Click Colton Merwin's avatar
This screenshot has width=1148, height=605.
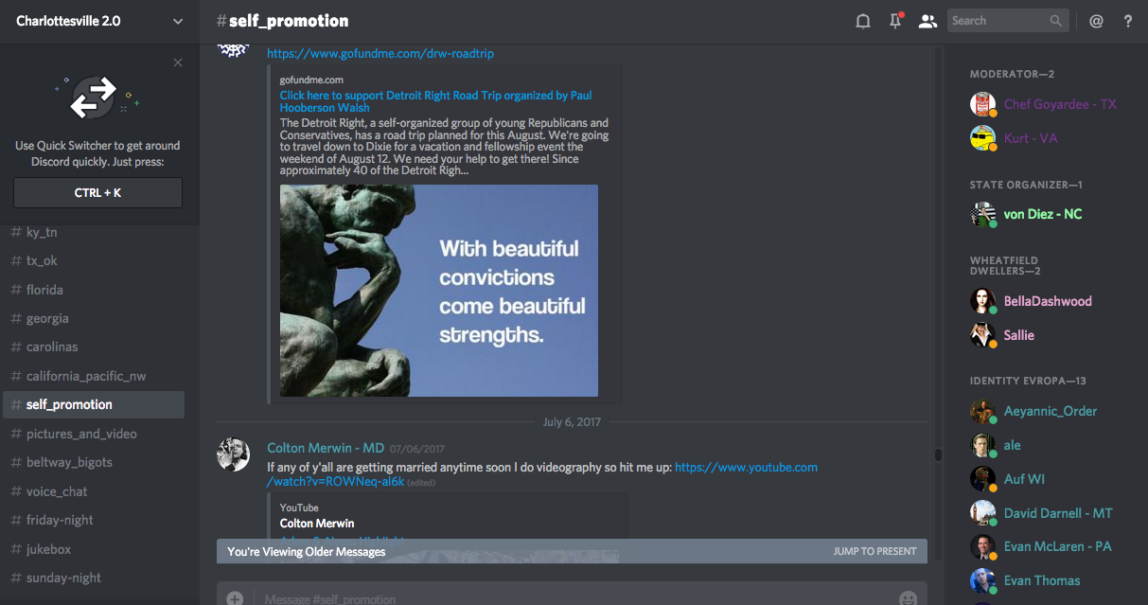click(233, 454)
